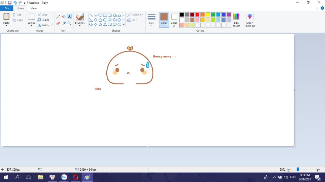Expand the Select dropdown arrow
The width and height of the screenshot is (325, 182).
tap(31, 26)
